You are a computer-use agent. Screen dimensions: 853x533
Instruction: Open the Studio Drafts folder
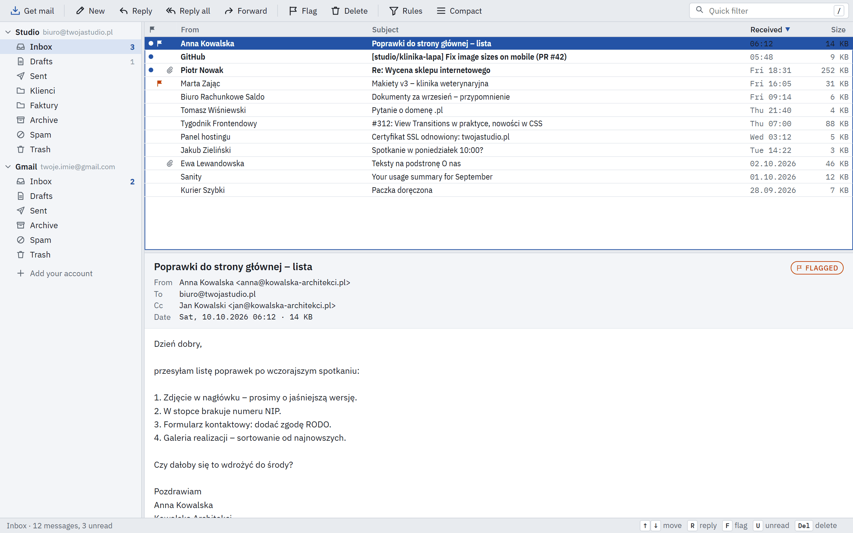[x=71, y=61]
